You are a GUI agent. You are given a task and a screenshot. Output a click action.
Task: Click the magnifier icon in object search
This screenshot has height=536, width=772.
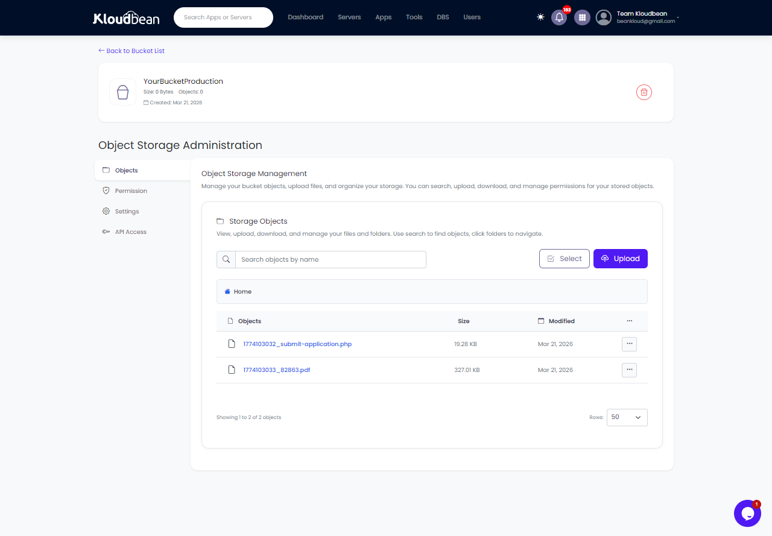click(x=226, y=259)
